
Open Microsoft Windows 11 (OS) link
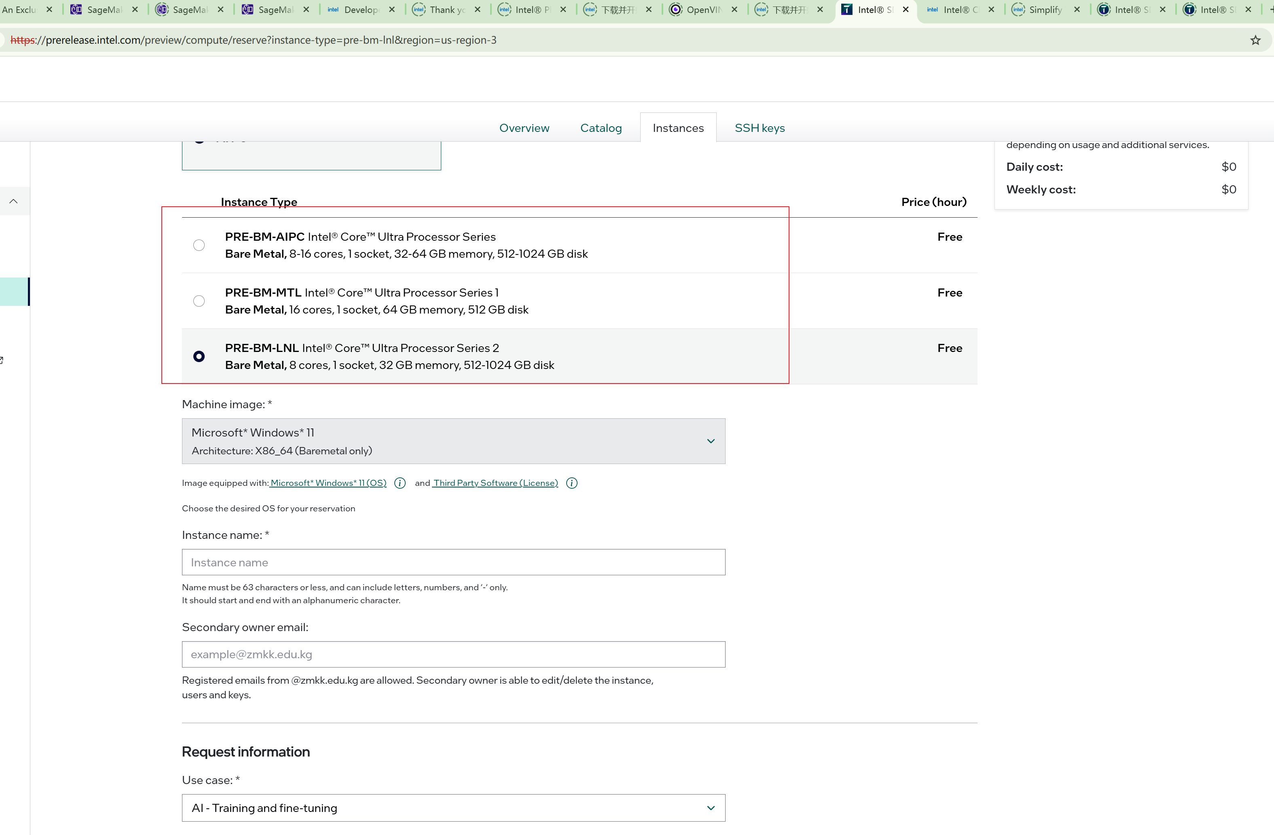(328, 483)
